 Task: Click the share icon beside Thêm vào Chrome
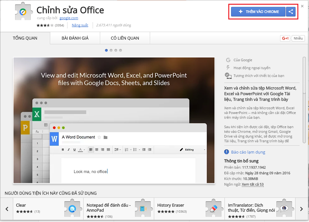click(291, 12)
